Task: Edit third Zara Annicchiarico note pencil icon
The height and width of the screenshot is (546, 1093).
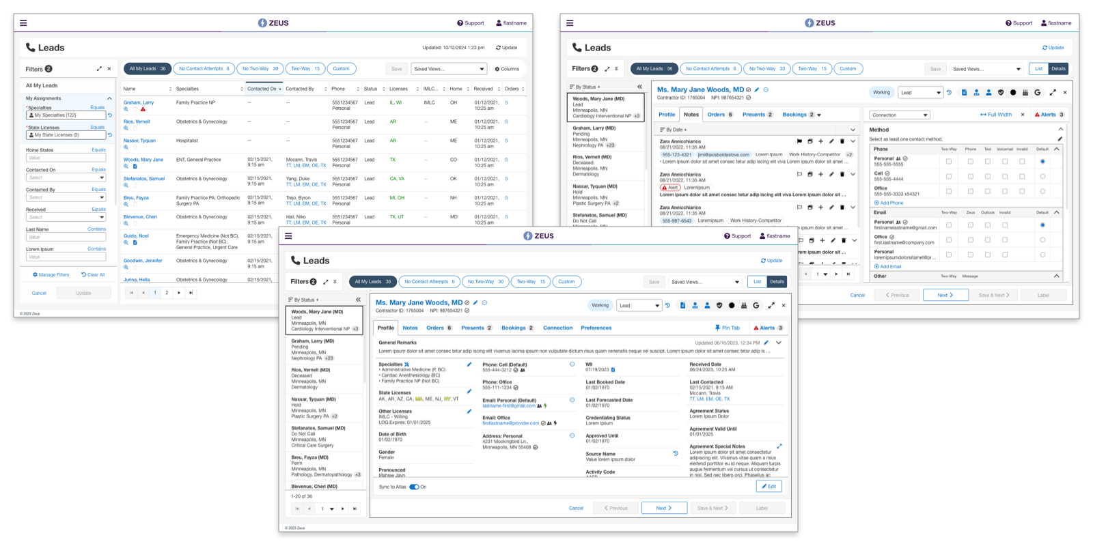Action: tap(831, 207)
